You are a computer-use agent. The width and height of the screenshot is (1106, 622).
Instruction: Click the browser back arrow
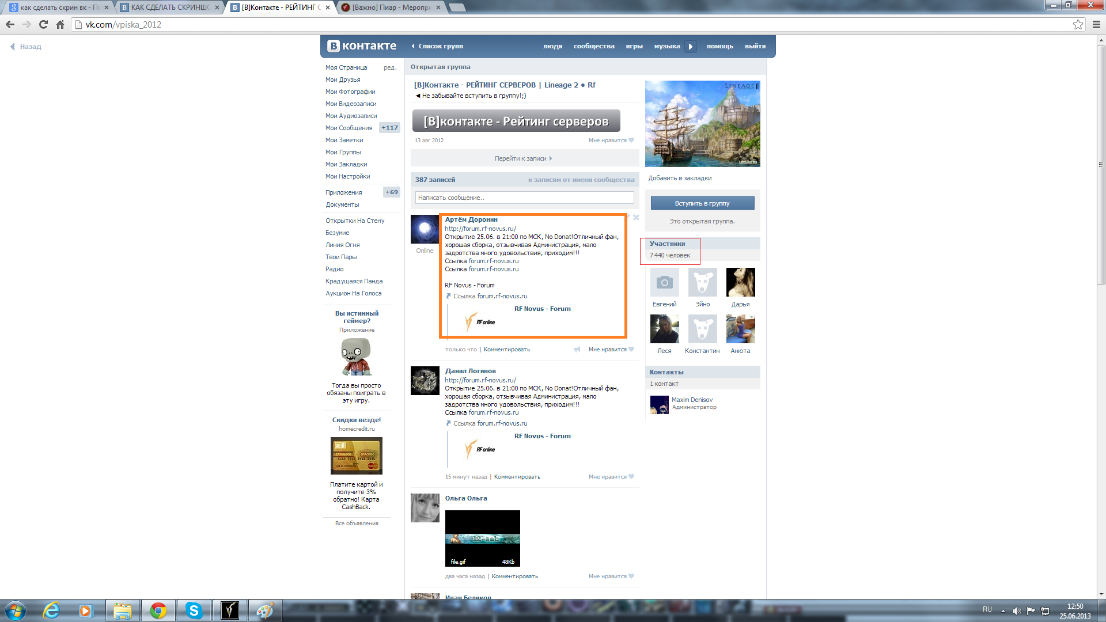pos(10,24)
